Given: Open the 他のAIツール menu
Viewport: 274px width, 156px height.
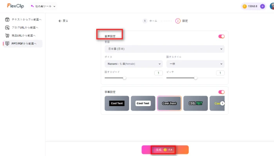Looking at the screenshot, I should pyautogui.click(x=43, y=6).
